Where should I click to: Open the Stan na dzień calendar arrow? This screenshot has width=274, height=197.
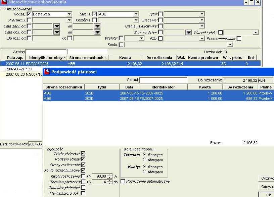coord(189,32)
